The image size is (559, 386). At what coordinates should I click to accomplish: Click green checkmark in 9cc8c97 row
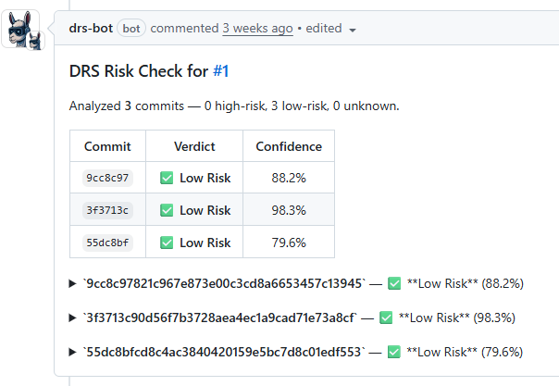click(167, 178)
